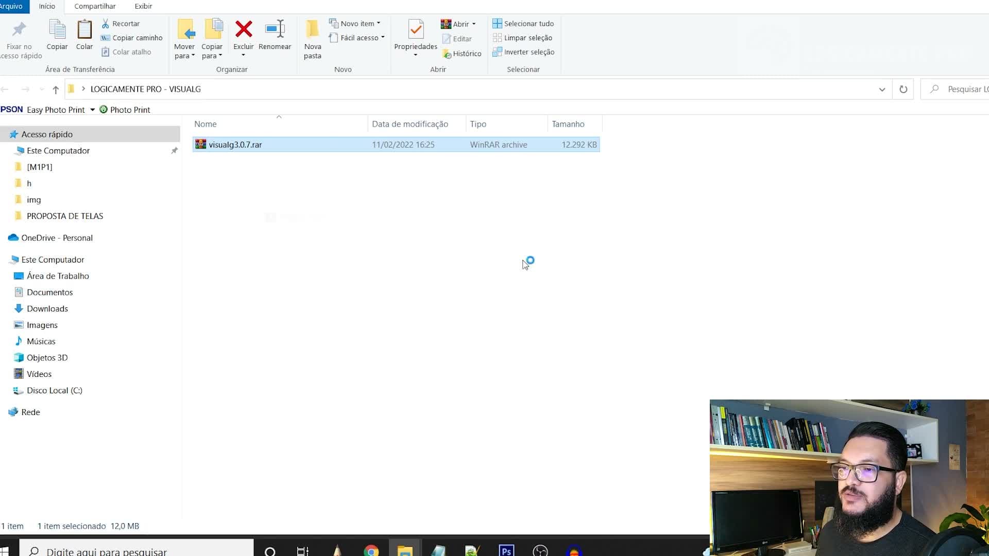
Task: Click the forward navigation arrow
Action: pos(25,90)
